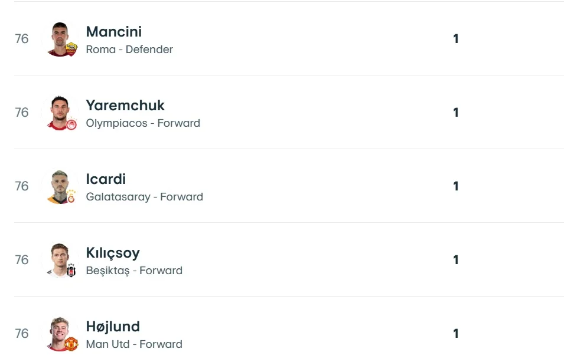Image resolution: width=564 pixels, height=362 pixels.
Task: Click Icardi's player photo
Action: point(60,185)
